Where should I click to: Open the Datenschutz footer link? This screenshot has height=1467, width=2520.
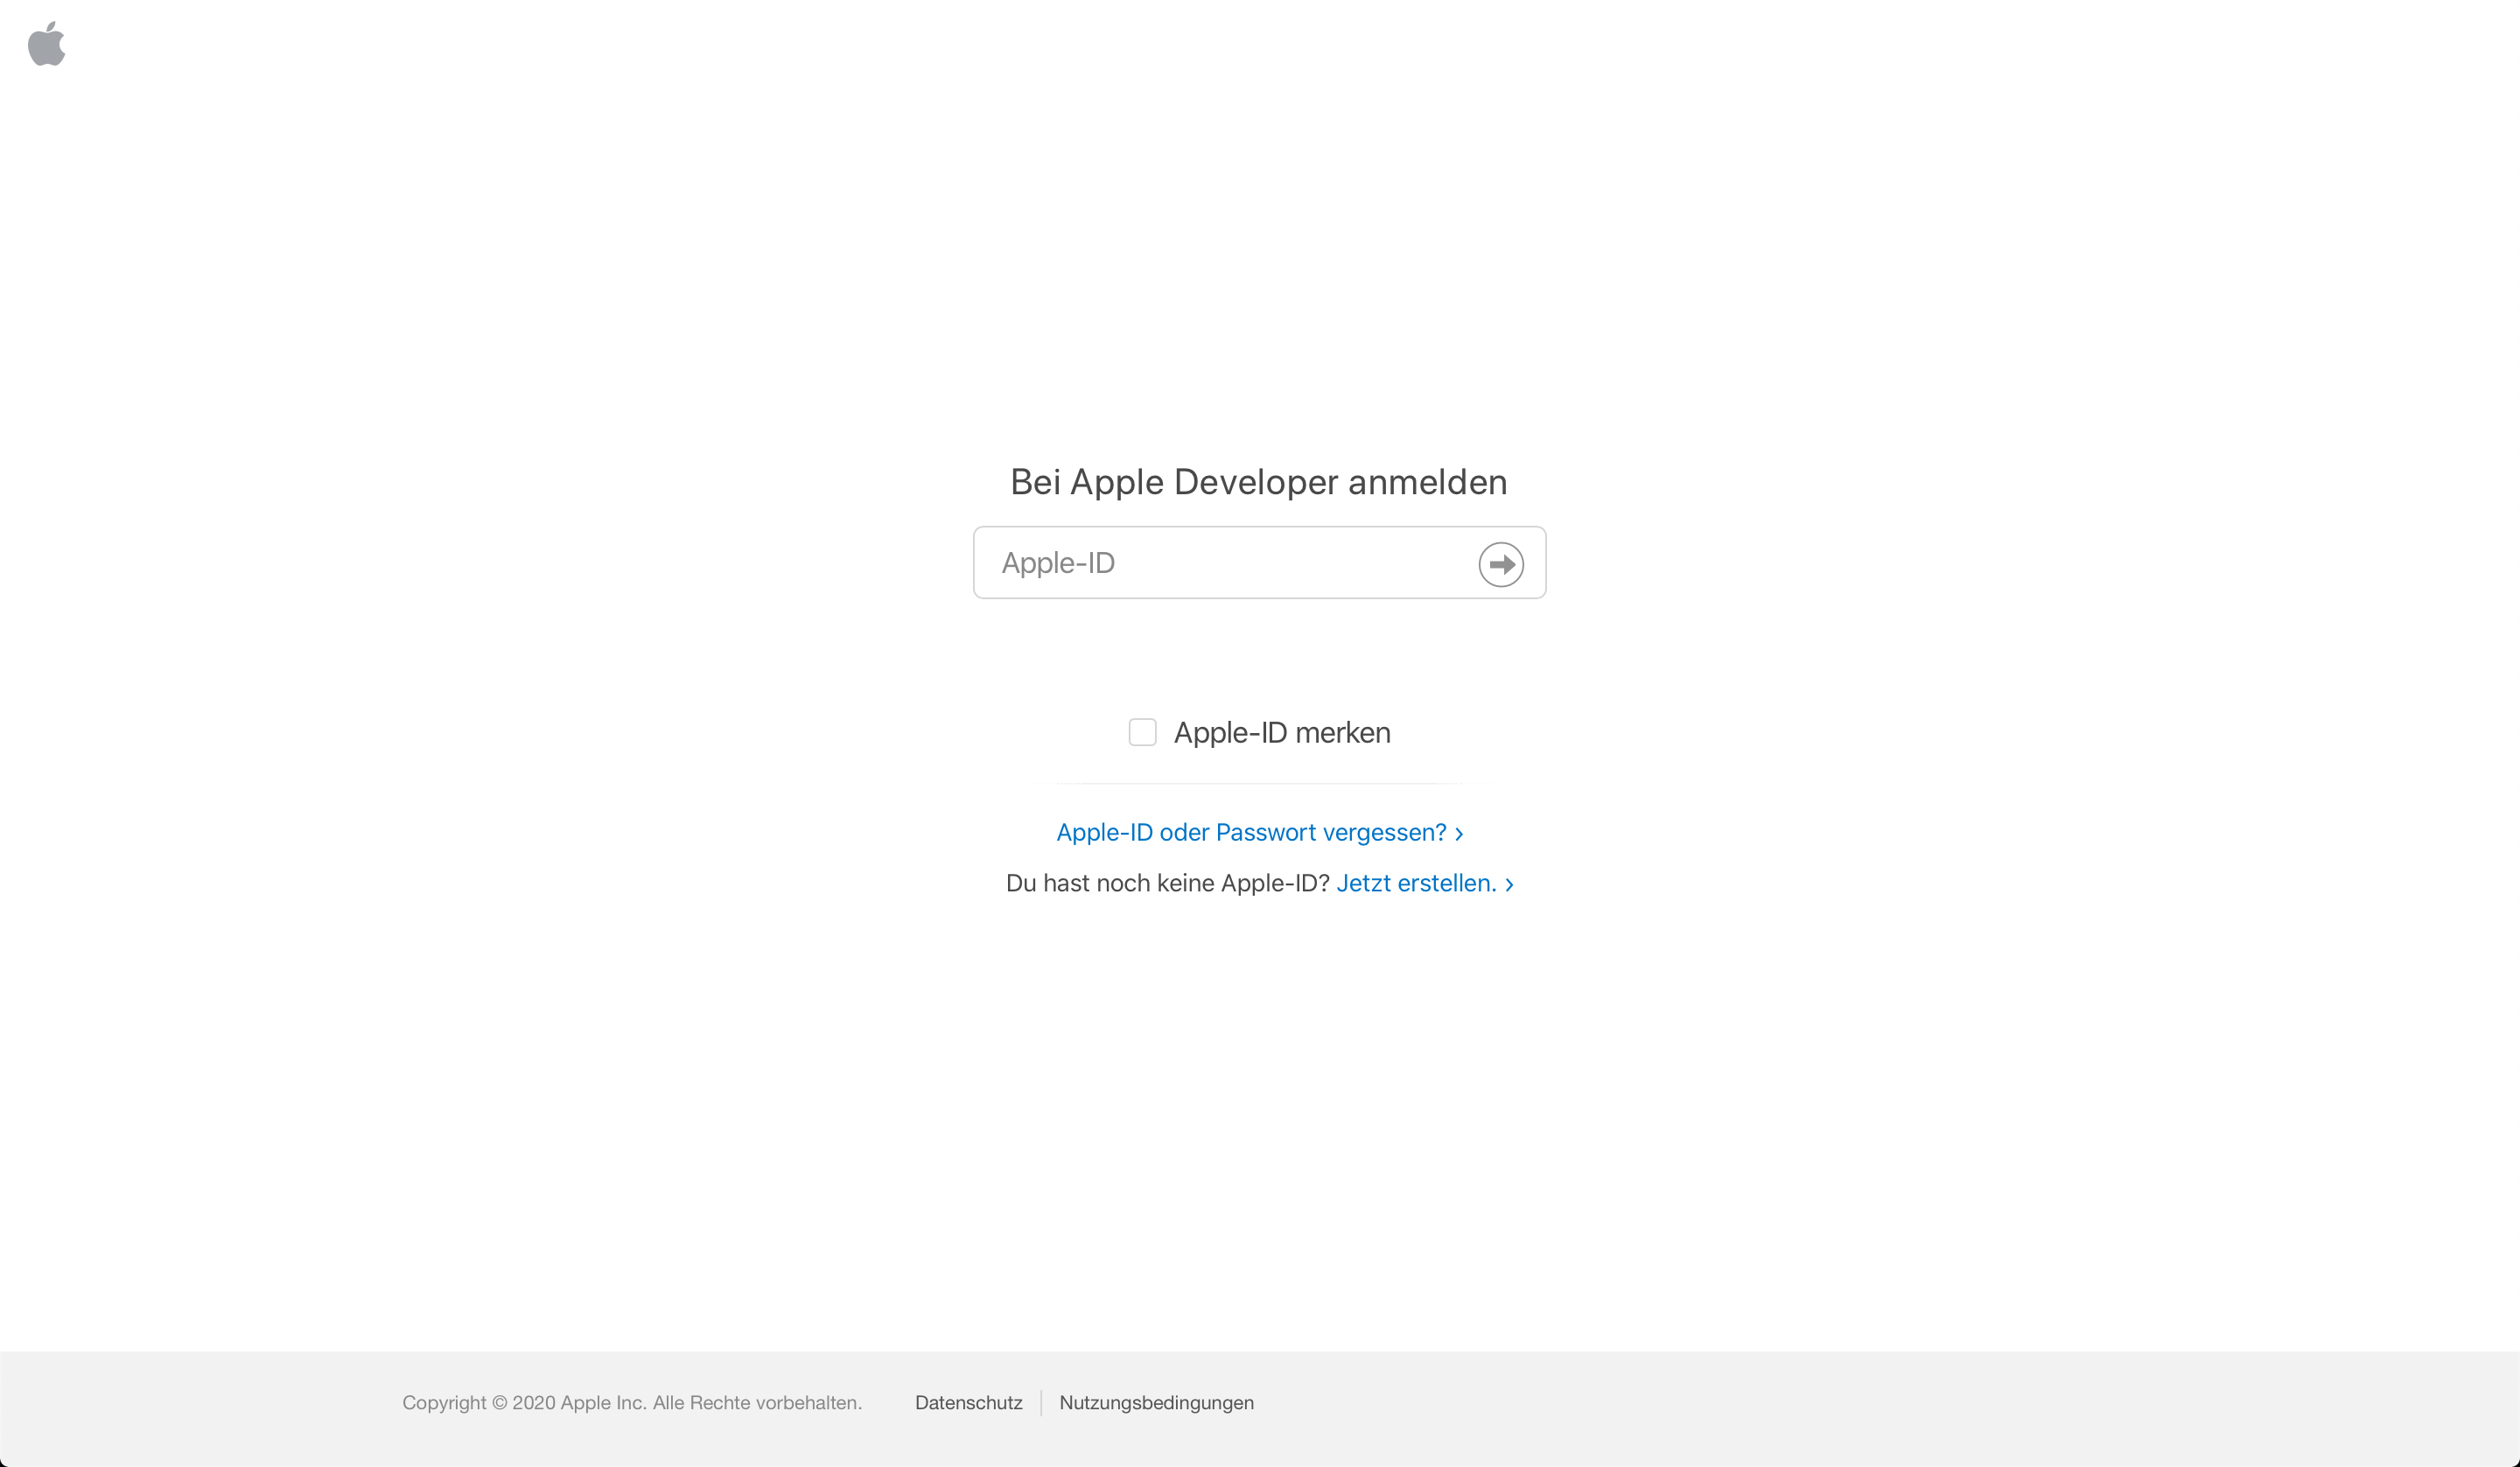(x=968, y=1402)
